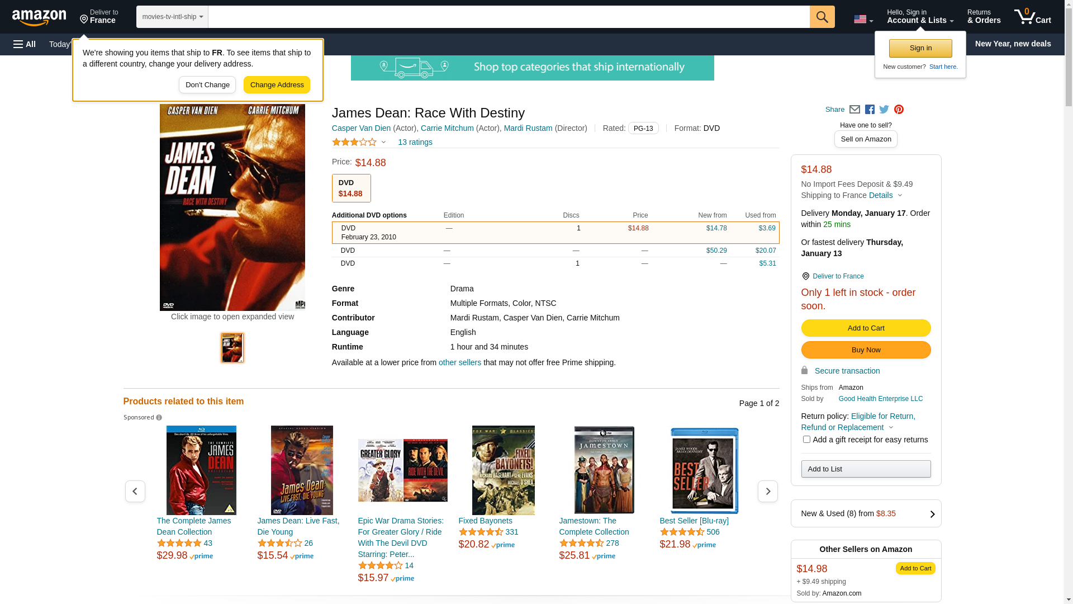The height and width of the screenshot is (604, 1073).
Task: Open Returns & Orders menu item
Action: 984,17
